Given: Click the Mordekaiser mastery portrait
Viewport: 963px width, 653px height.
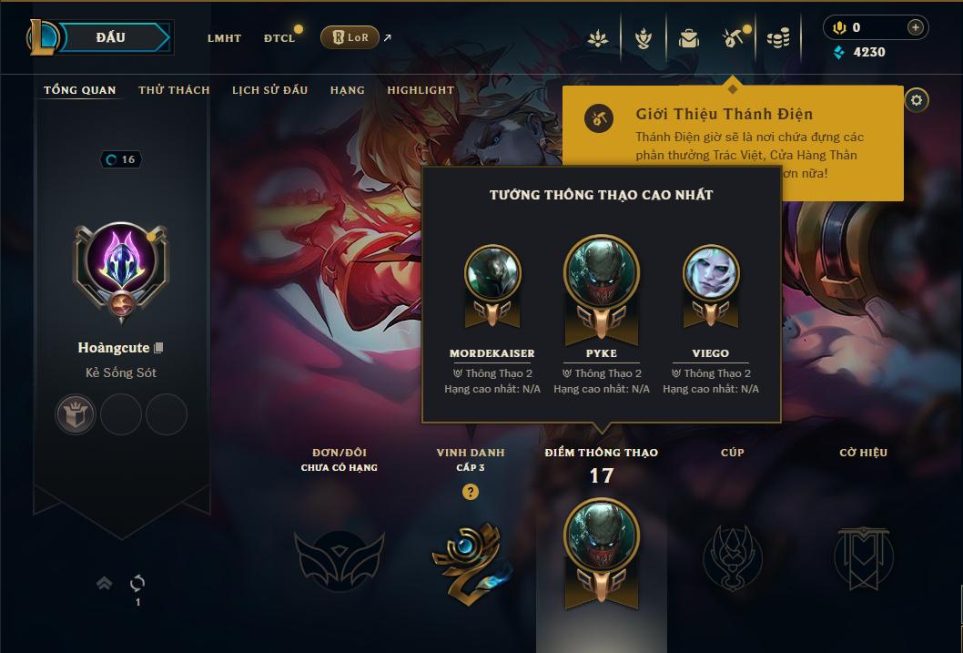Looking at the screenshot, I should [492, 273].
